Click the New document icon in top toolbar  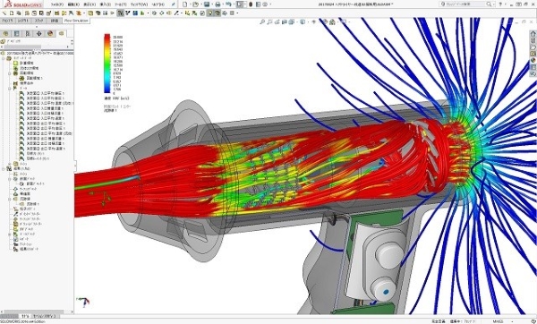click(x=185, y=4)
